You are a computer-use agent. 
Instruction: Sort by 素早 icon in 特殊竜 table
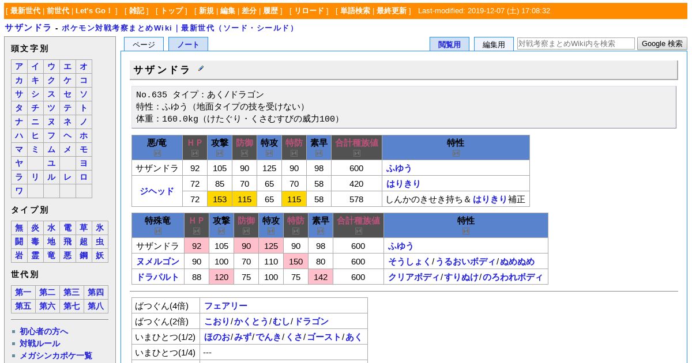pos(321,231)
